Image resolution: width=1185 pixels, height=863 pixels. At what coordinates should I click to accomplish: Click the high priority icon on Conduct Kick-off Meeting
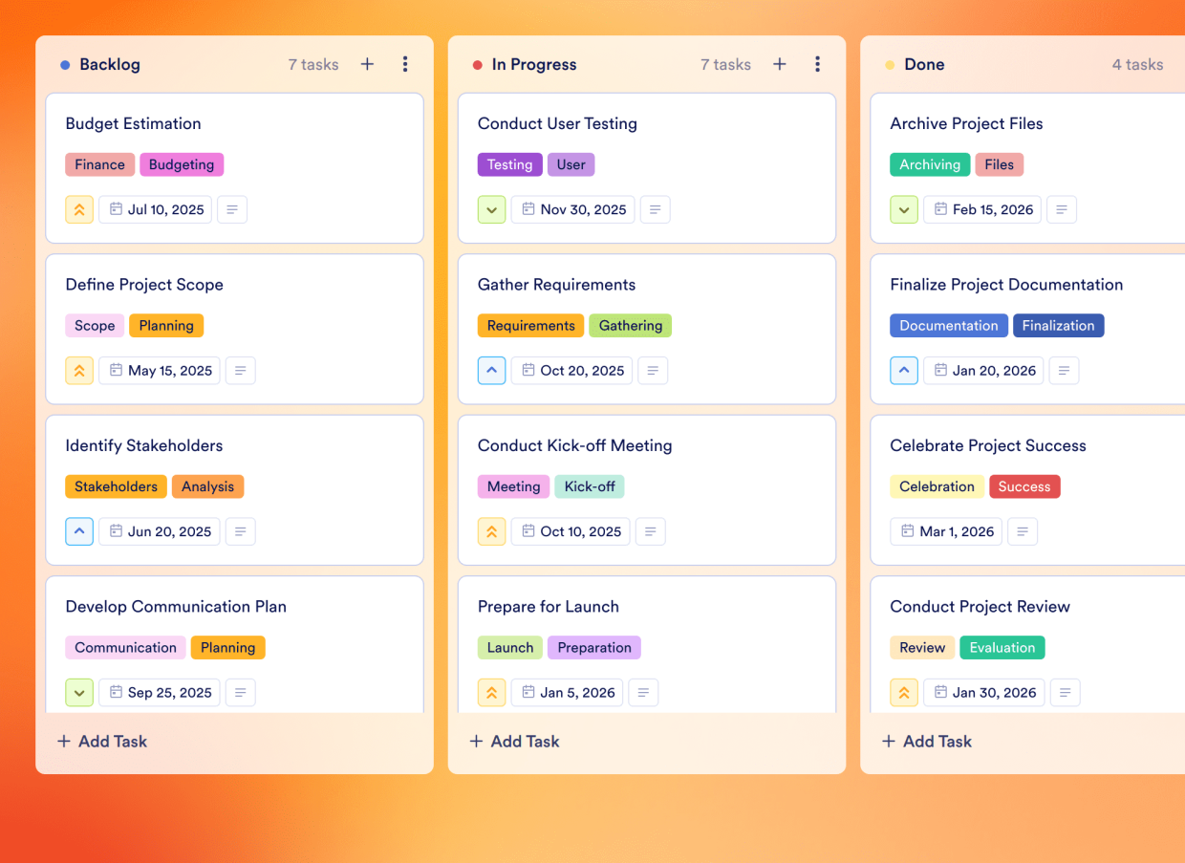491,531
